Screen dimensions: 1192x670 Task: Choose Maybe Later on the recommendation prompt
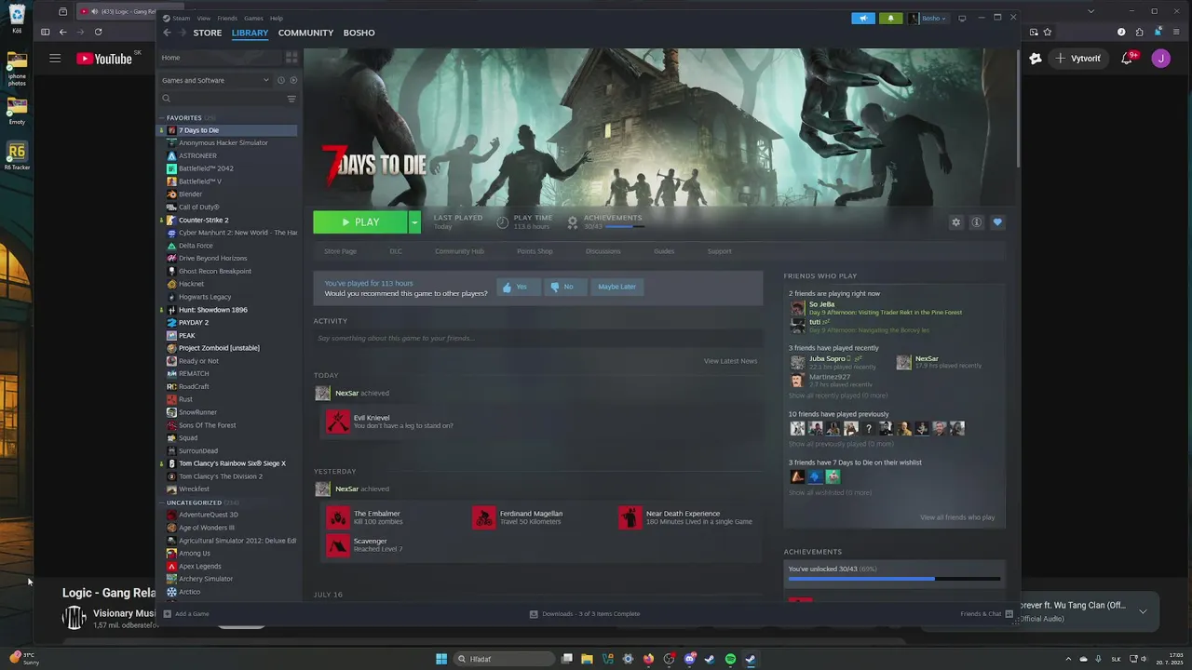click(616, 287)
